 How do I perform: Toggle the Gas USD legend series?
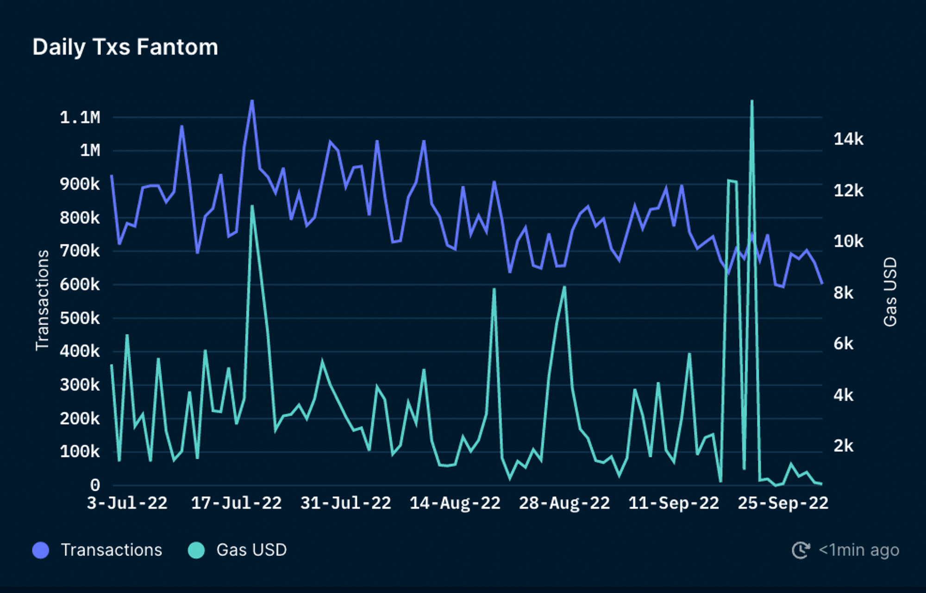[238, 550]
